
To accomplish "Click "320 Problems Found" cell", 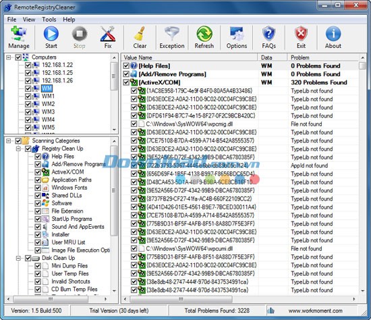I will pyautogui.click(x=319, y=82).
